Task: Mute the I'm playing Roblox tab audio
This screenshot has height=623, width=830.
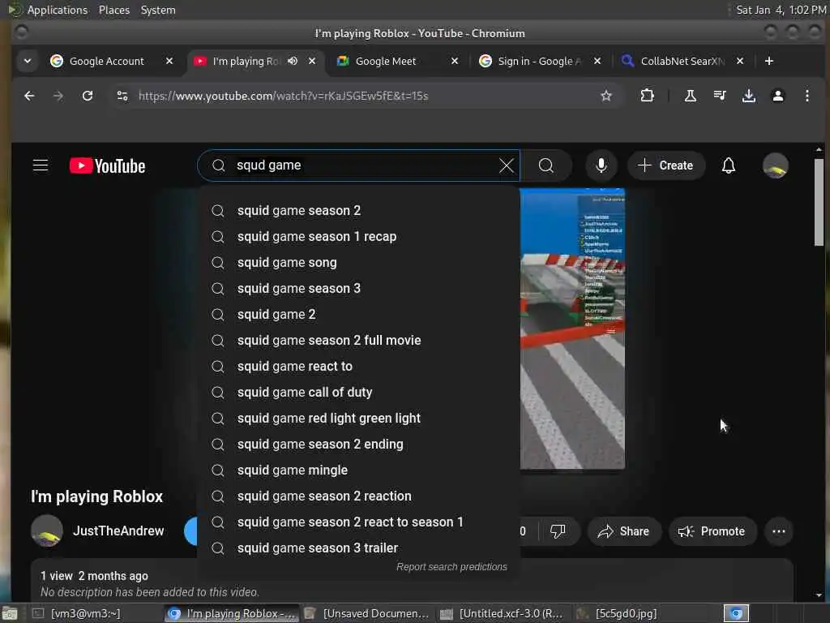Action: click(x=292, y=61)
